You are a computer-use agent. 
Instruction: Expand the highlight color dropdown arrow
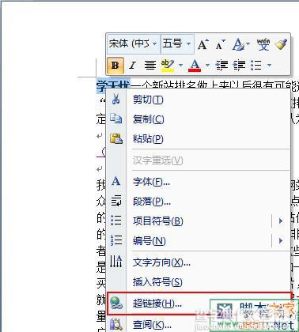click(x=180, y=65)
